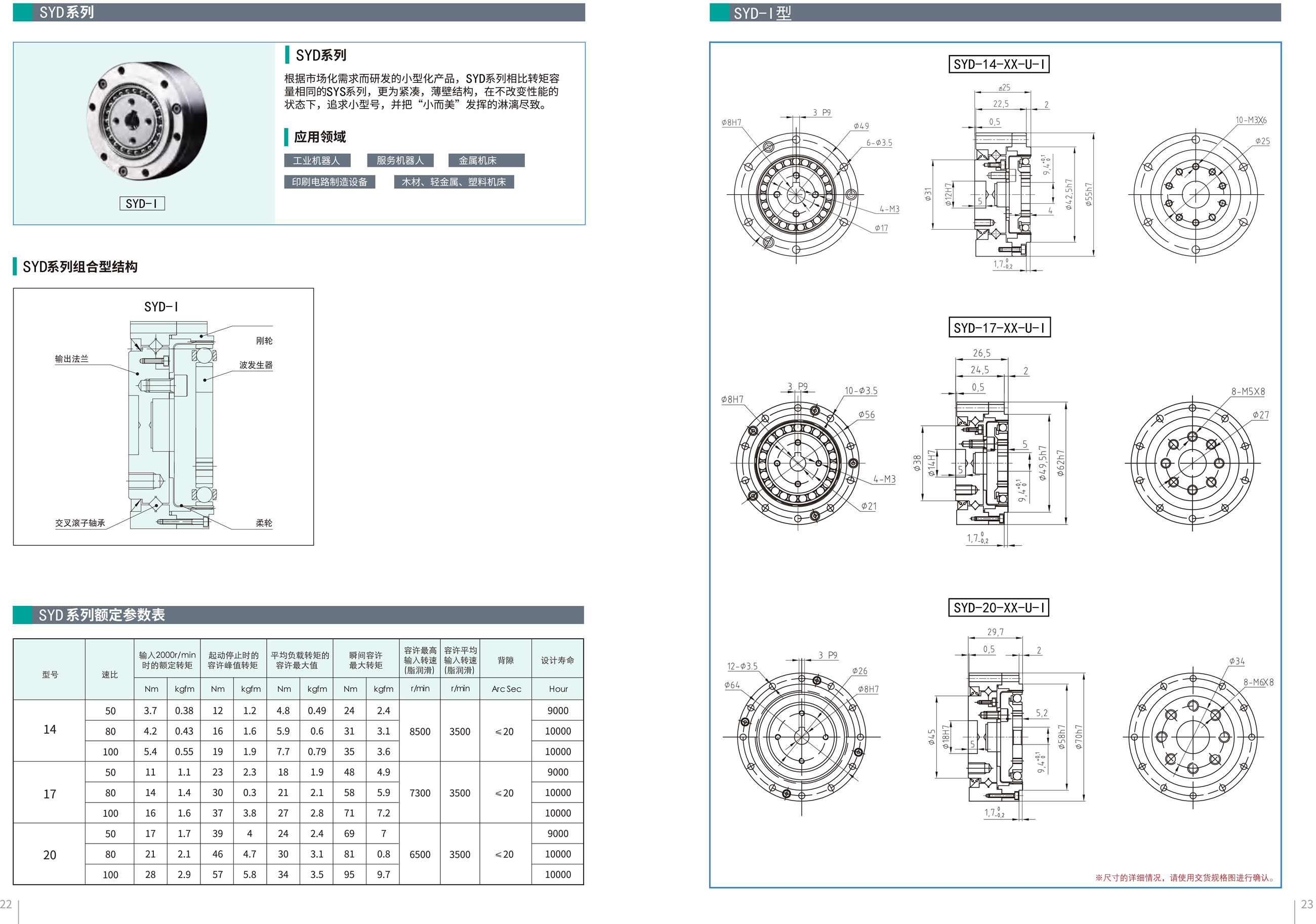Click the 'Φ70h7' dimension label

click(x=1079, y=737)
